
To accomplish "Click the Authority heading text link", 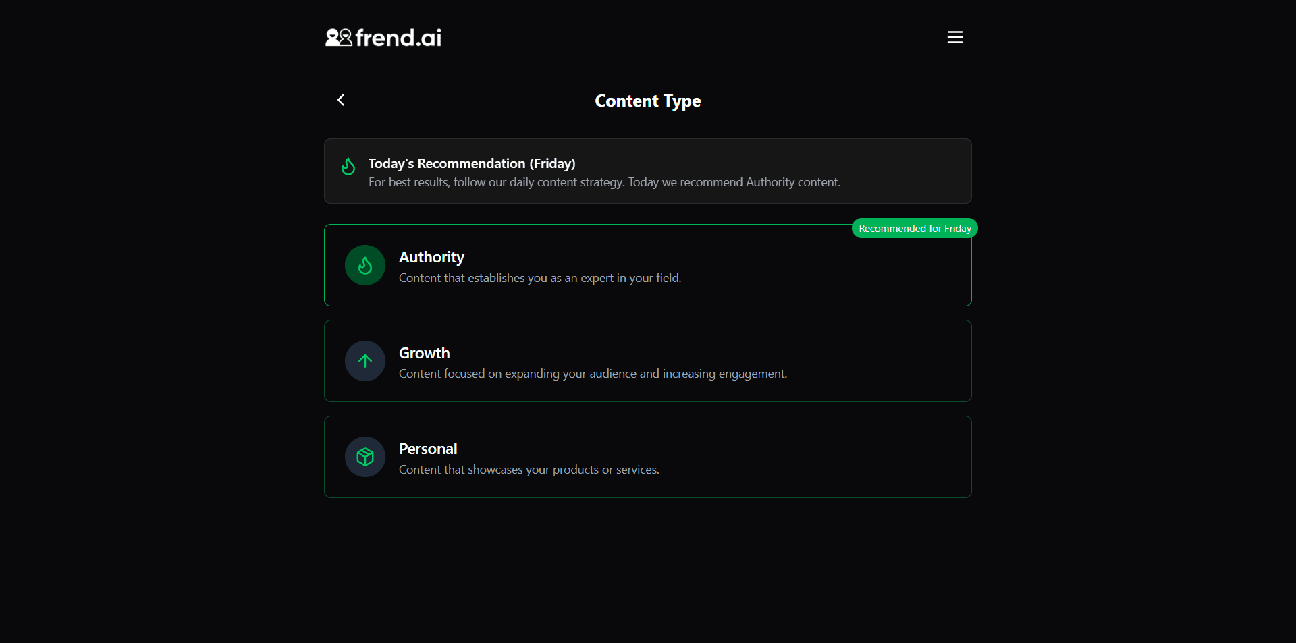I will (x=431, y=257).
